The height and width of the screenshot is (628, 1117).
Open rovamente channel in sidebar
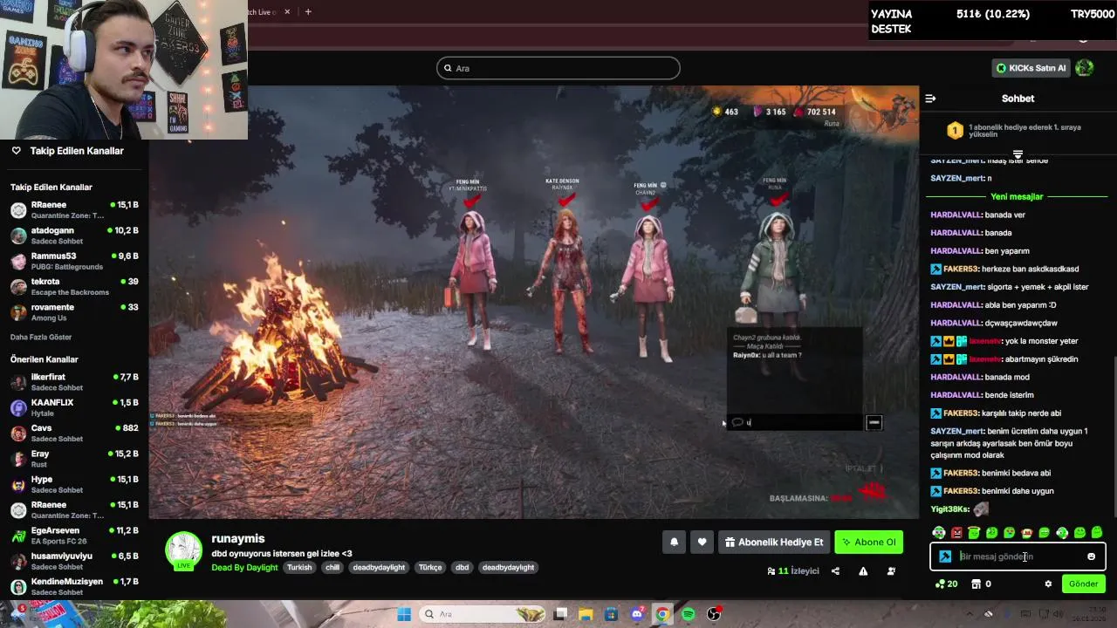(74, 312)
